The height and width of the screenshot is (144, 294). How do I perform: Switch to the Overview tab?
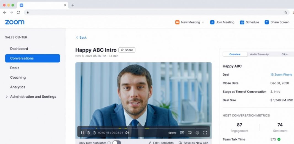click(235, 54)
